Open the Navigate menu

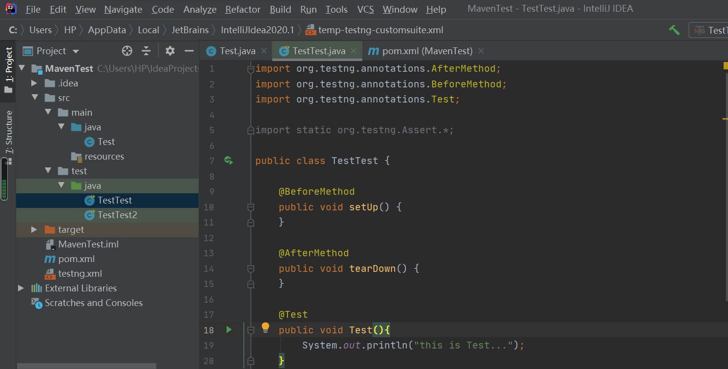point(123,9)
